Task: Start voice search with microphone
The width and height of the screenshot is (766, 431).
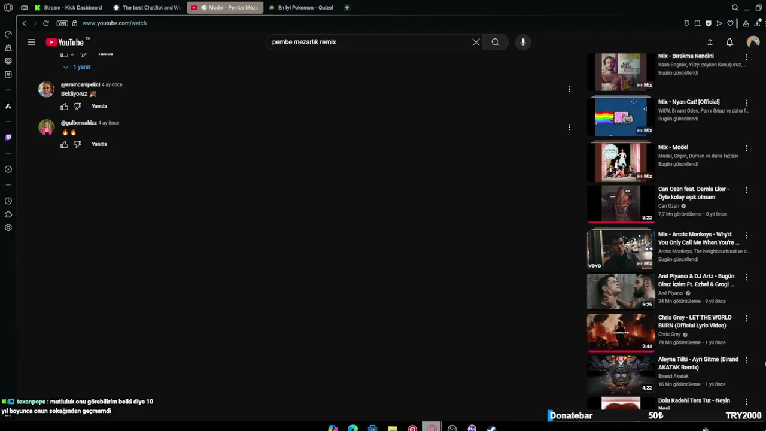Action: (523, 42)
